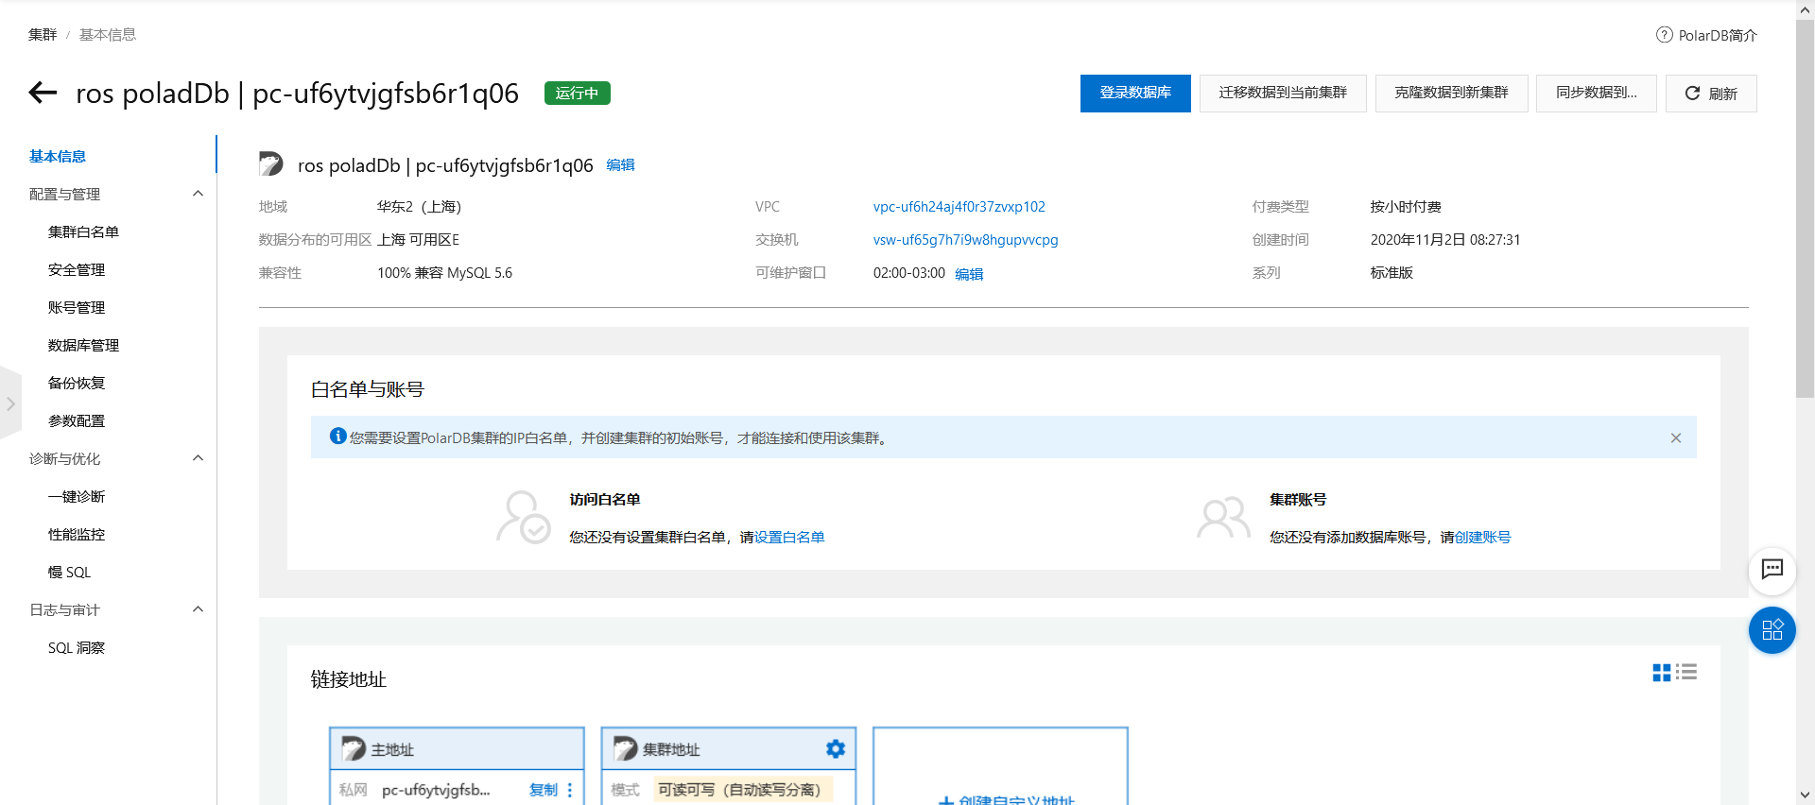Click the refresh icon in 刷新 button

coord(1692,93)
